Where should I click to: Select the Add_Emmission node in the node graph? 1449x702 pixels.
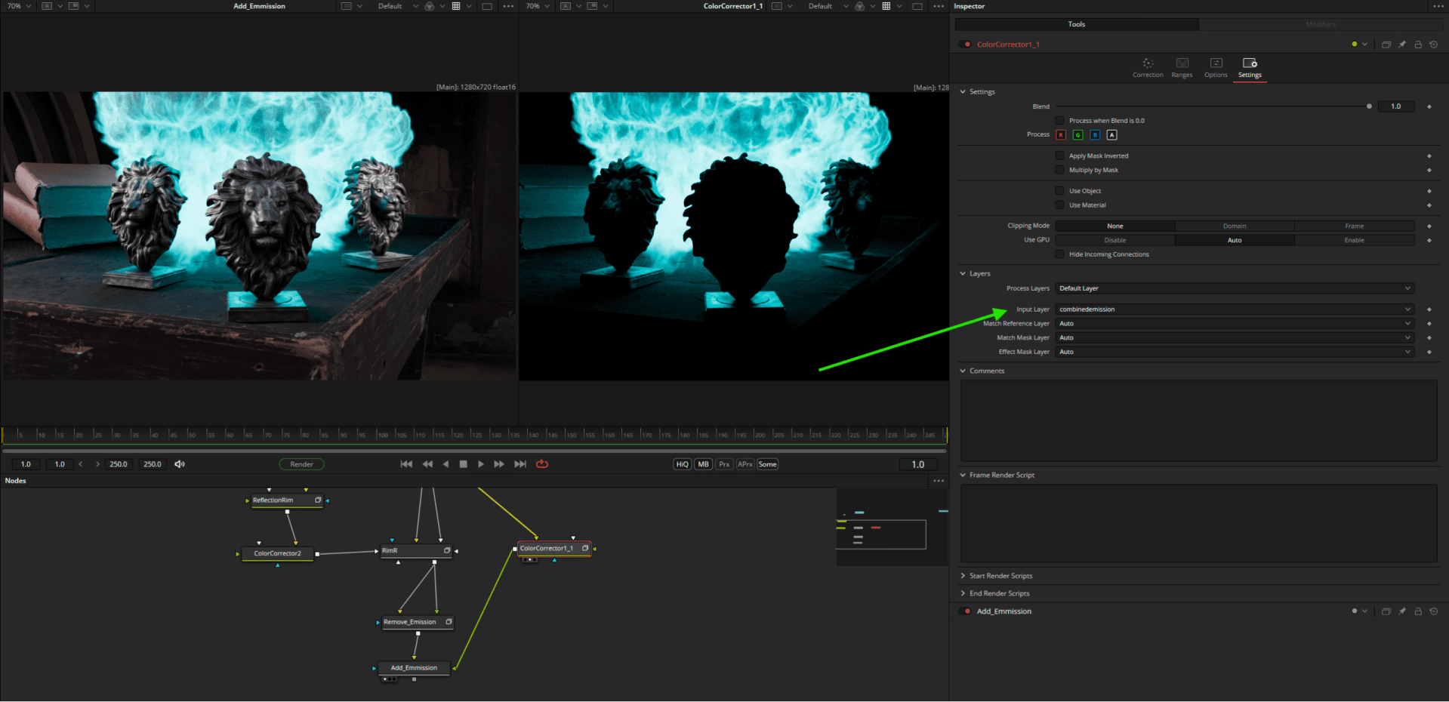(x=413, y=667)
